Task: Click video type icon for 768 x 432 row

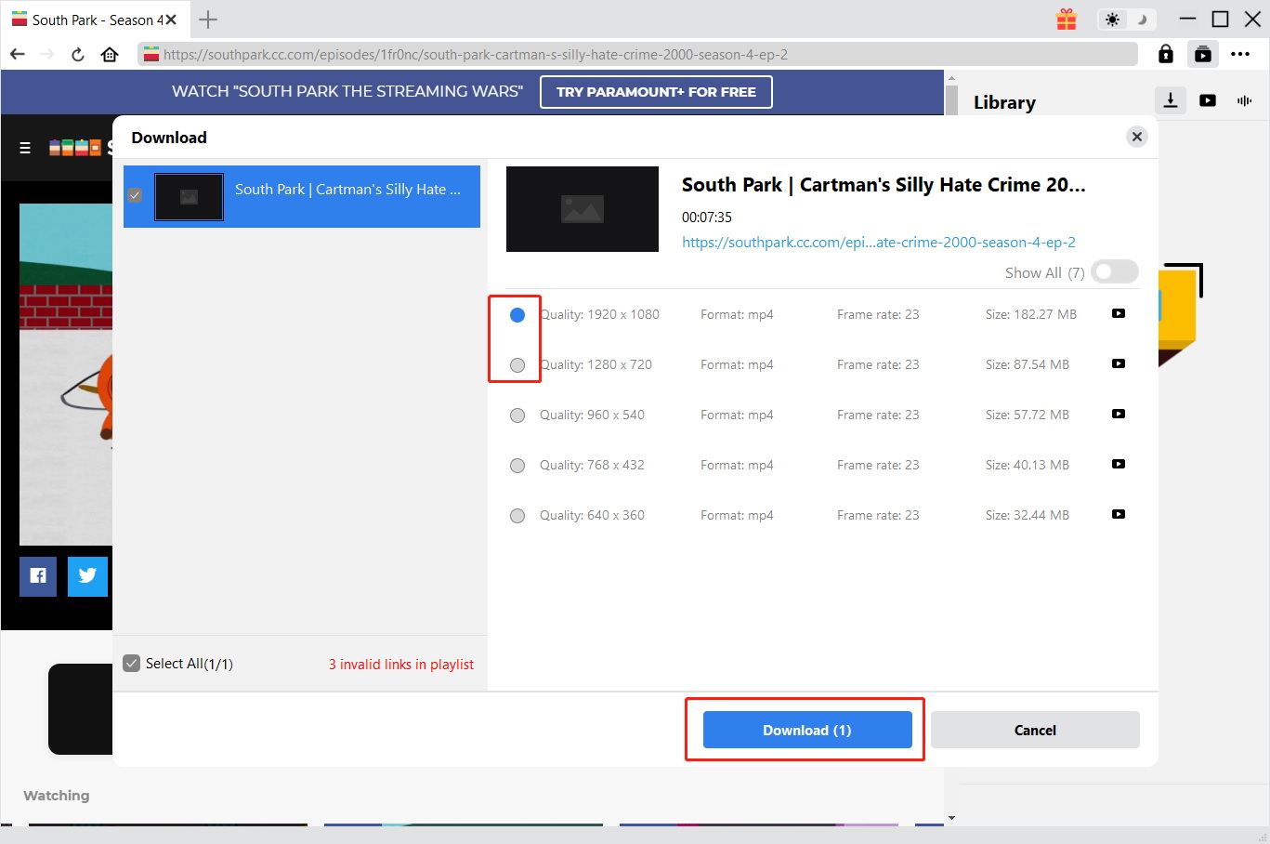Action: coord(1119,464)
